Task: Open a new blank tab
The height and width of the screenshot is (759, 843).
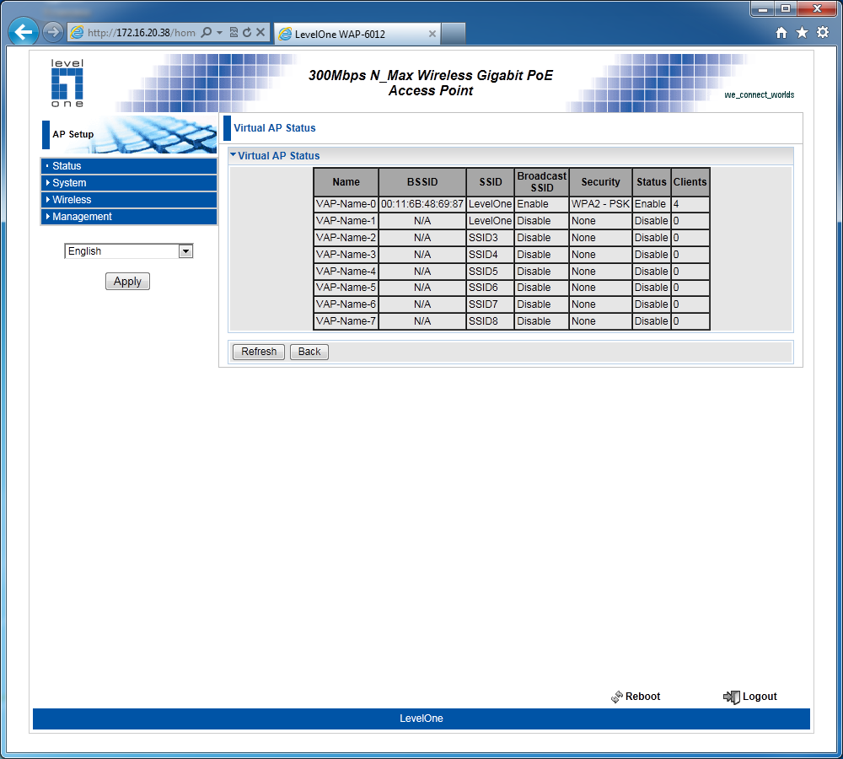Action: 454,34
